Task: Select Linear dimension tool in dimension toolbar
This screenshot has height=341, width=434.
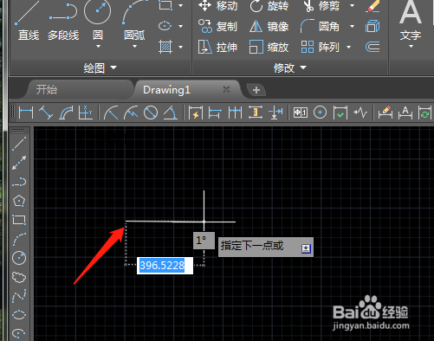Action: pos(26,113)
